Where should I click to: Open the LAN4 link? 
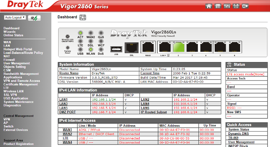coord(145,104)
